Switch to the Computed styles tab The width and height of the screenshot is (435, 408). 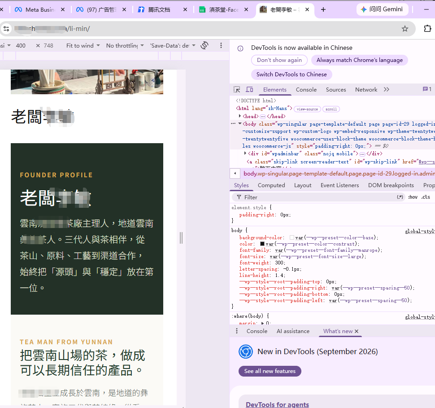pyautogui.click(x=271, y=185)
